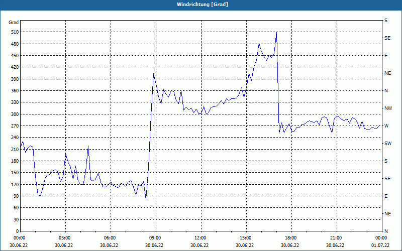The width and height of the screenshot is (402, 251).
Task: Click the S compass label level with 180
Action: [386, 161]
